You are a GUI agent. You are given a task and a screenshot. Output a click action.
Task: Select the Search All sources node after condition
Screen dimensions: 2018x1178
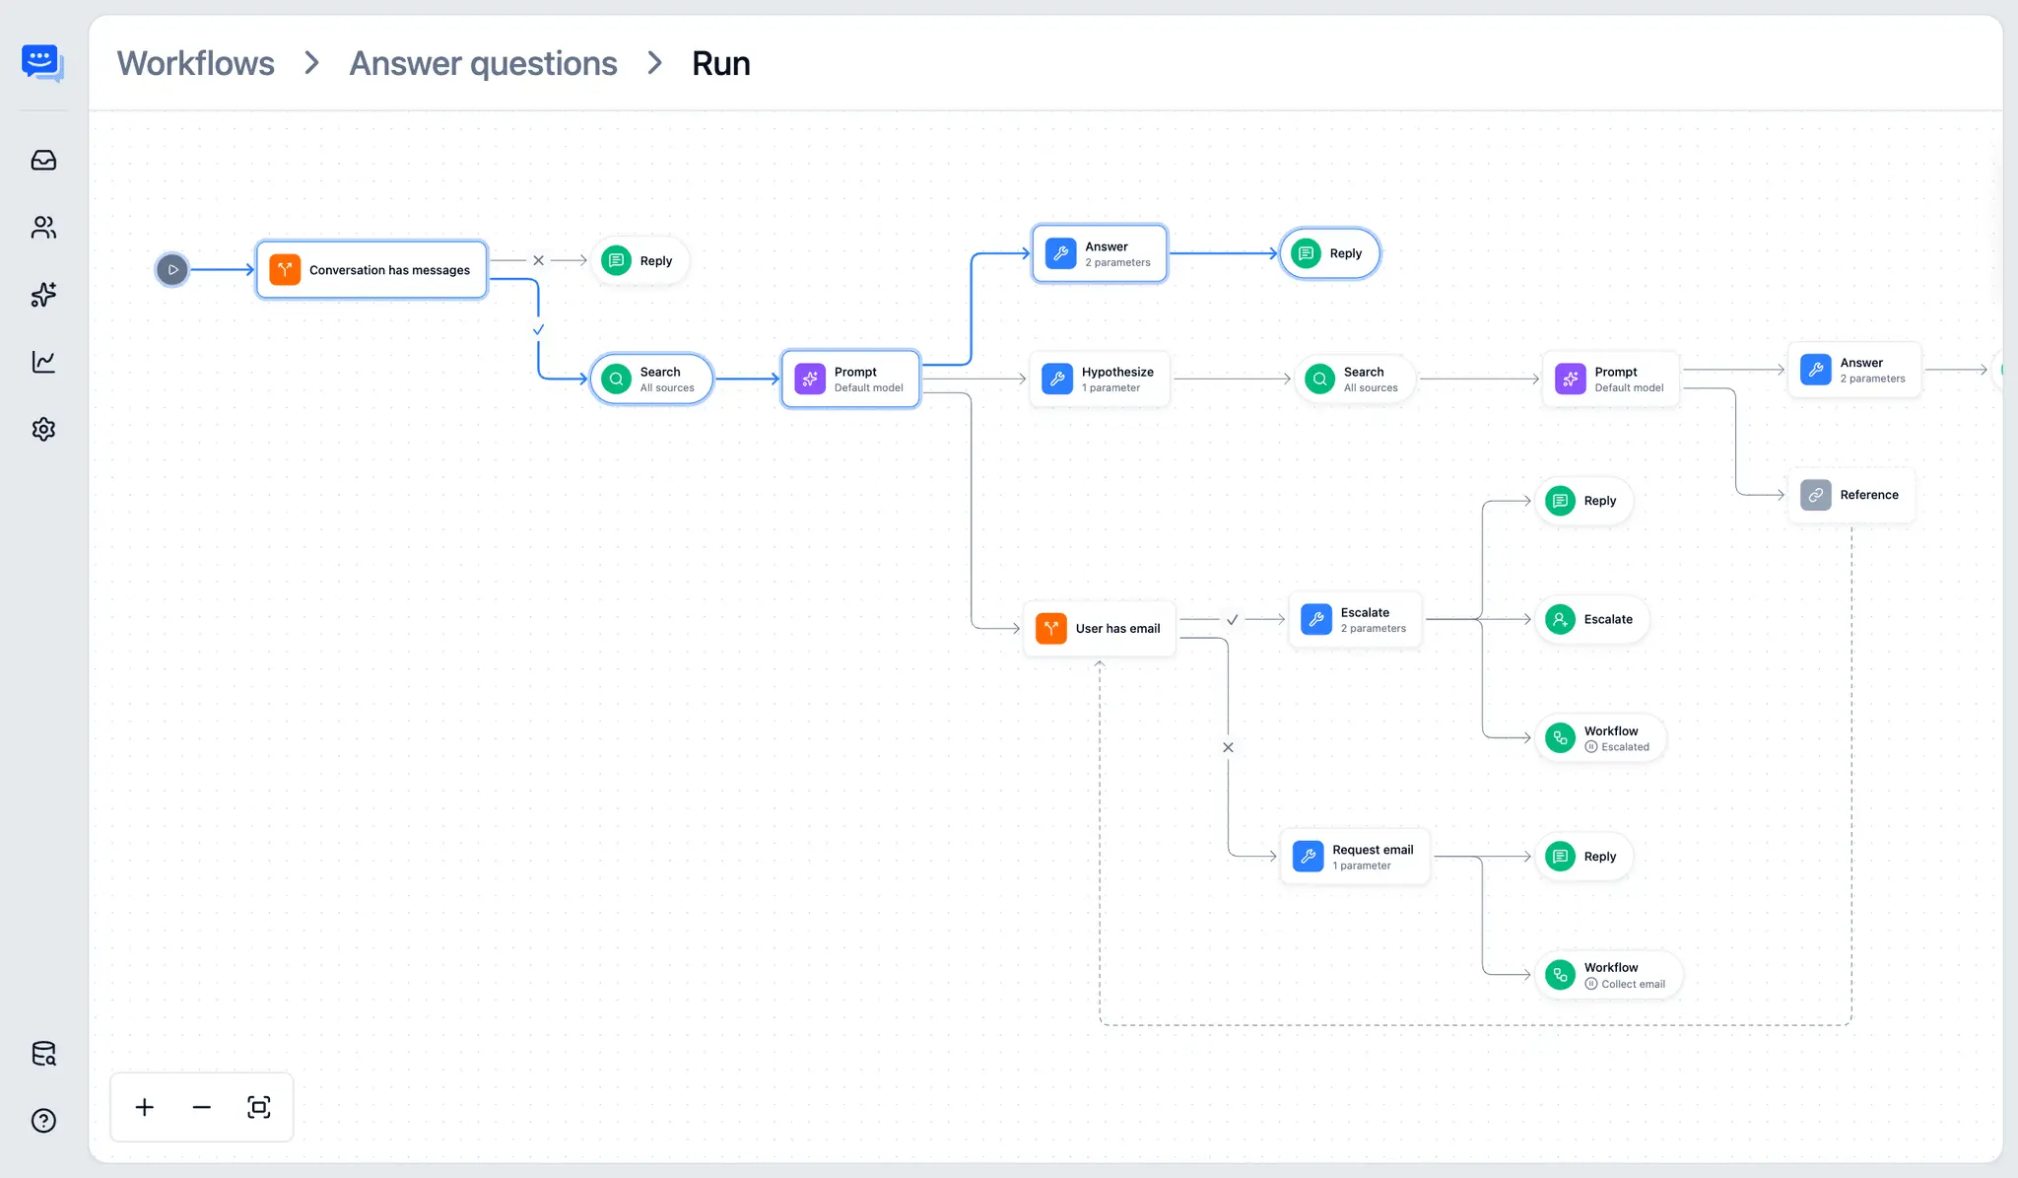tap(651, 379)
